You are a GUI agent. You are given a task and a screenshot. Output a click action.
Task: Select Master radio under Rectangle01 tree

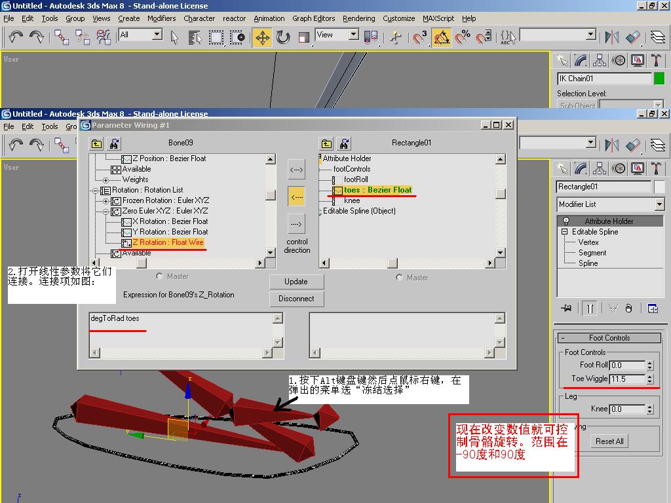399,277
